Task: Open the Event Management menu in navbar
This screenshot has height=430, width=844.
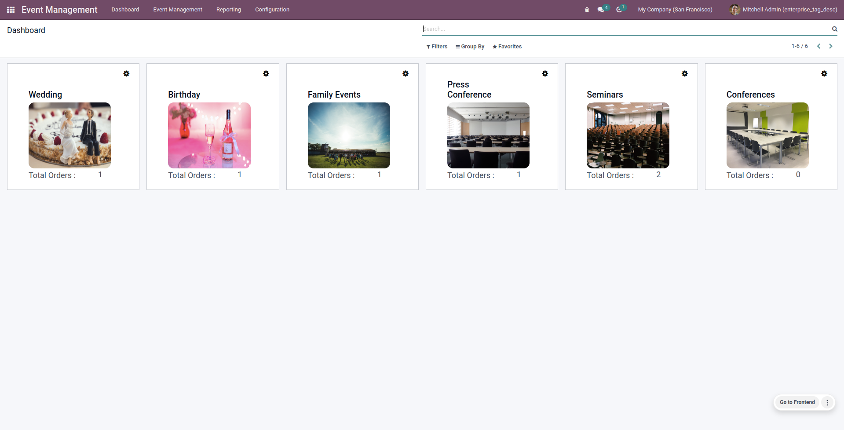Action: pos(178,10)
